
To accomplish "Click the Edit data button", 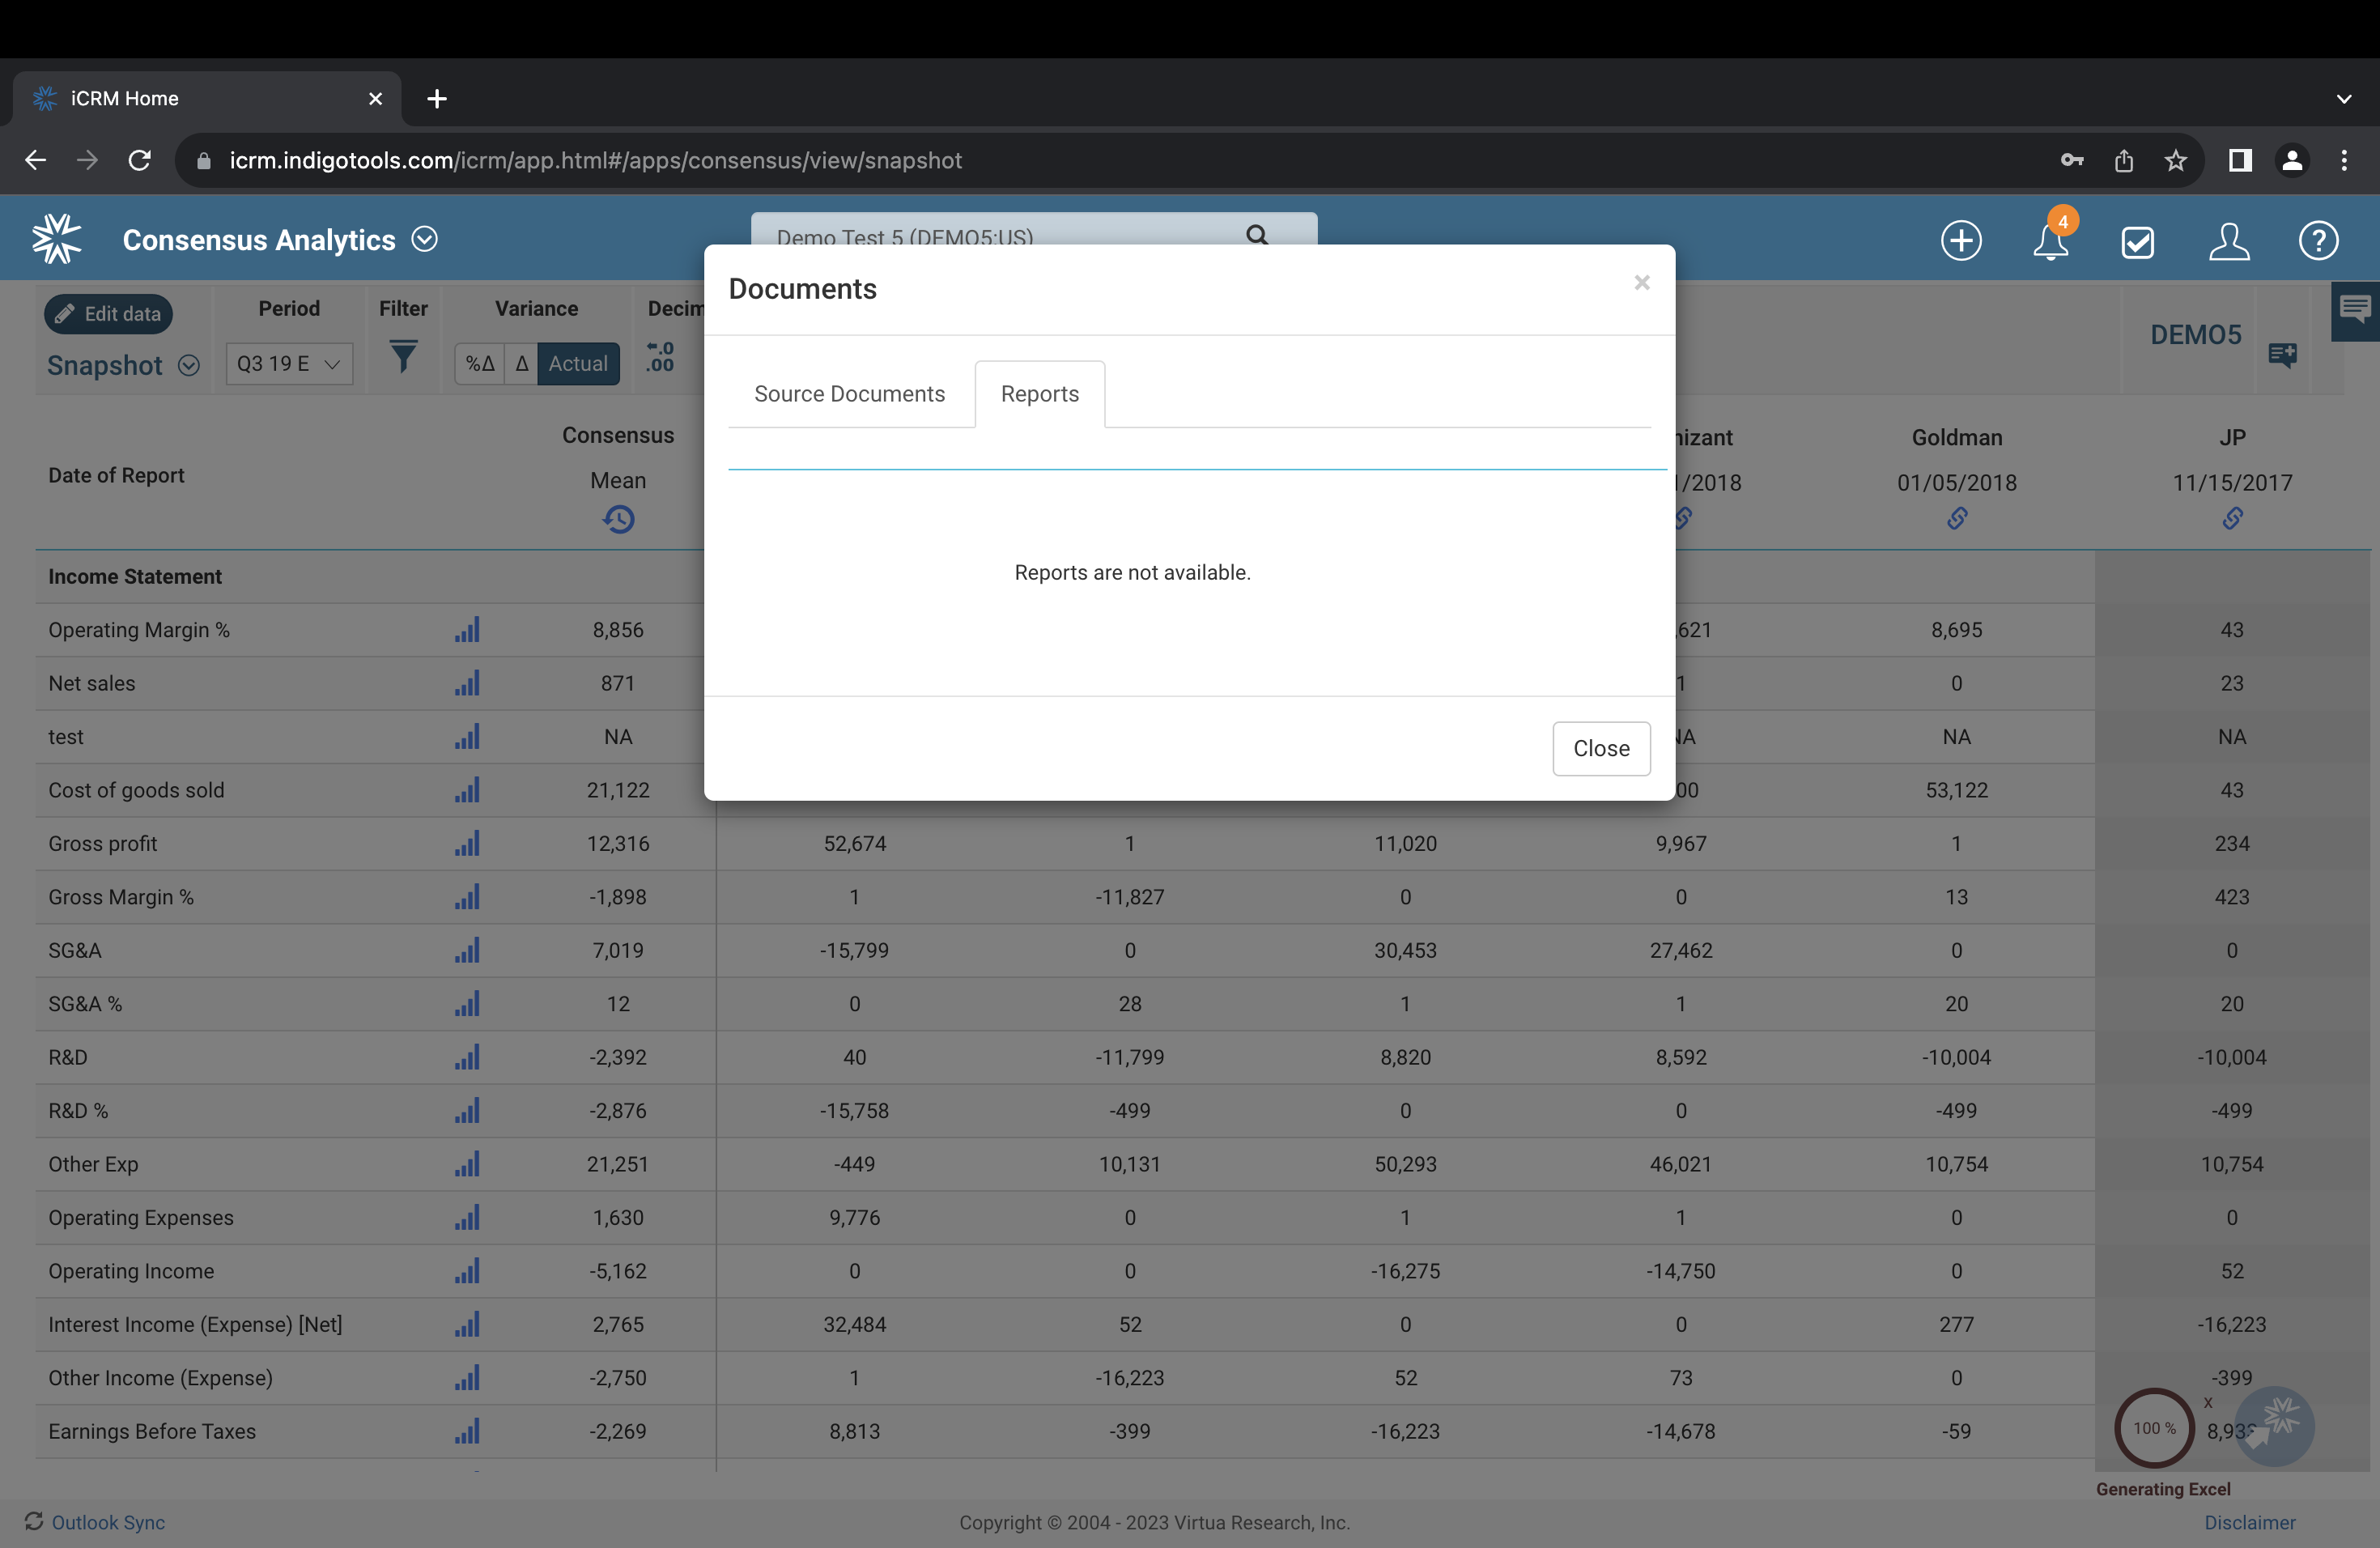I will click(x=108, y=314).
